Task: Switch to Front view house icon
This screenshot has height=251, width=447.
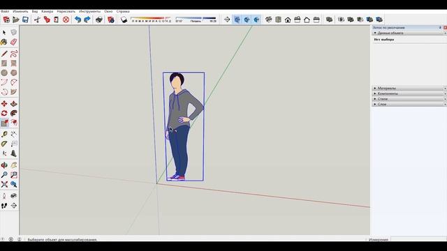Action: click(288, 20)
